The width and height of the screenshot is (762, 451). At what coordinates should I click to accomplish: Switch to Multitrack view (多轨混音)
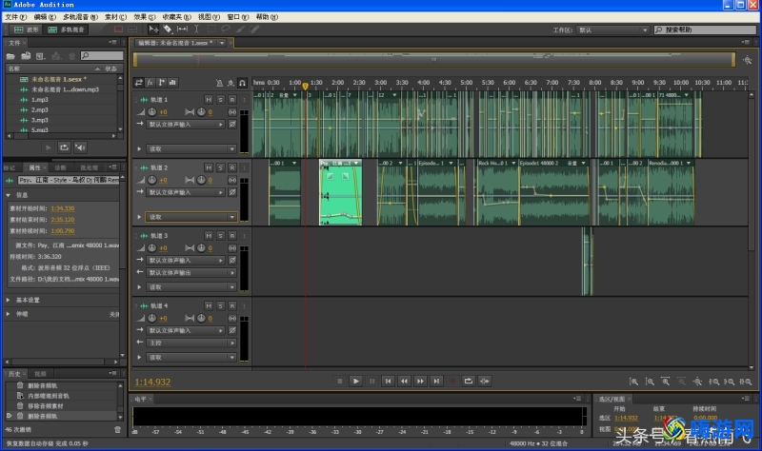pyautogui.click(x=66, y=29)
